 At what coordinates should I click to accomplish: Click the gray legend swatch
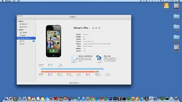click(96, 74)
